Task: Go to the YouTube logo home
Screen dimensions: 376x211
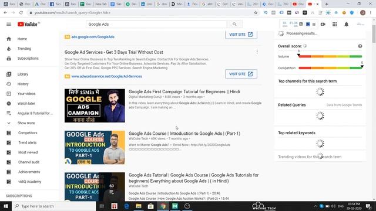Action: pos(28,24)
